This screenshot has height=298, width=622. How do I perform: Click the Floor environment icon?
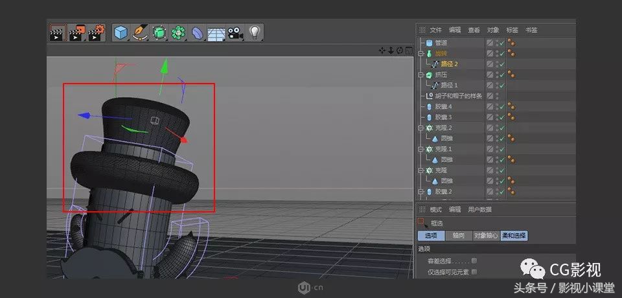(x=216, y=33)
